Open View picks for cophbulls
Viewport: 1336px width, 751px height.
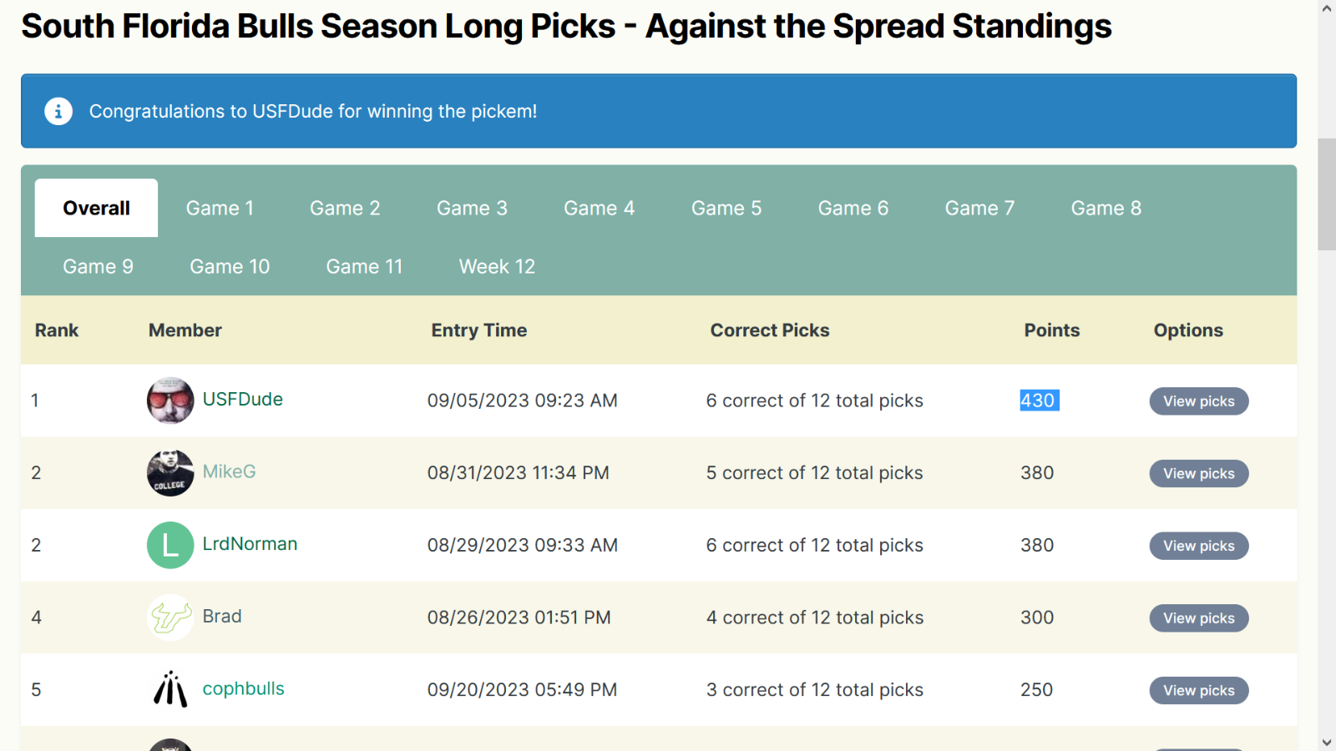(1198, 691)
